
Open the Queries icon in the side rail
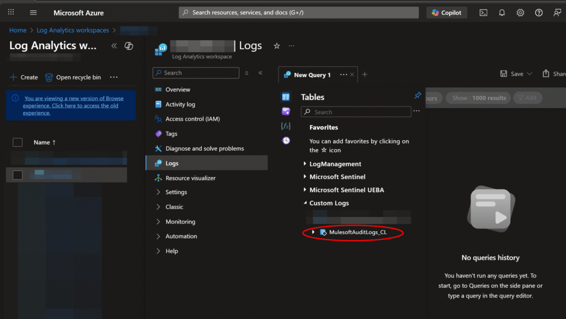(x=286, y=111)
